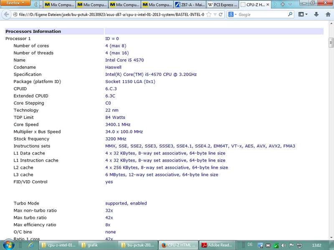This screenshot has height=250, width=334.
Task: Click the taskbar clock showing 13:02
Action: coord(316,245)
